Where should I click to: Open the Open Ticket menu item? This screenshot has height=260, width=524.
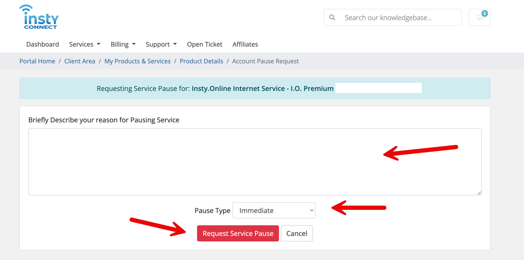pos(205,44)
